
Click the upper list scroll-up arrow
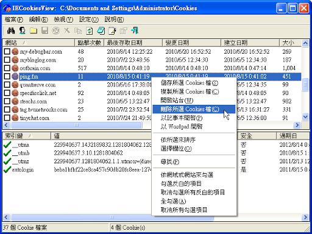click(x=305, y=43)
